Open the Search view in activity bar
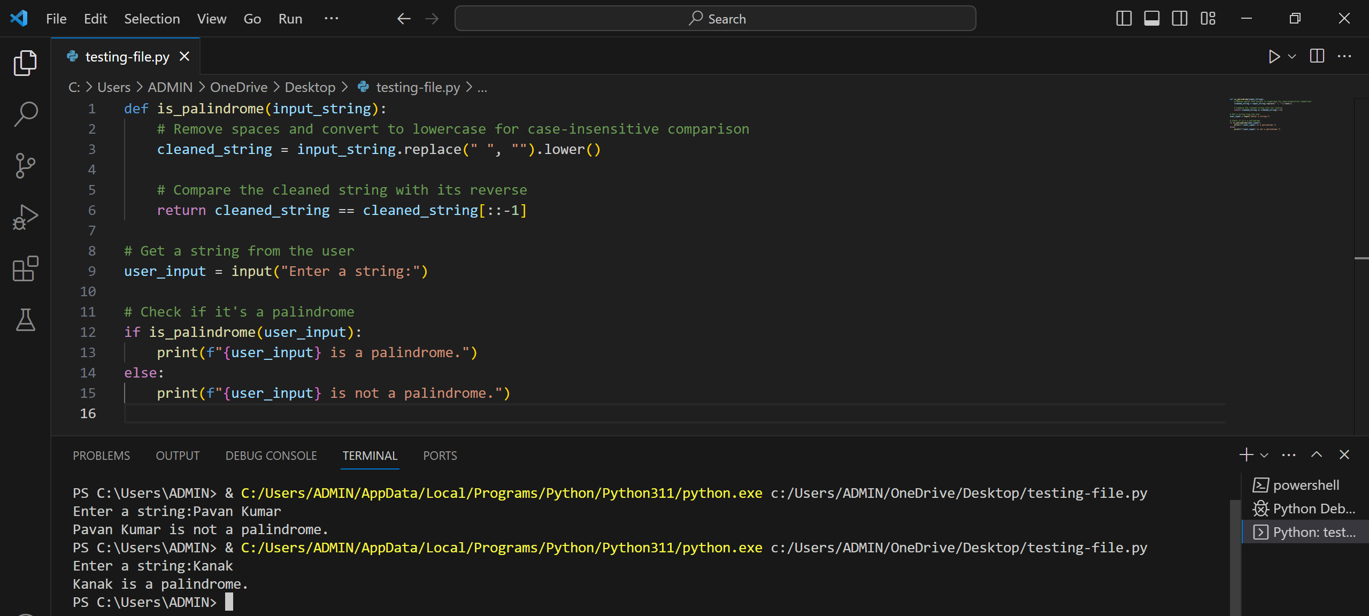1369x616 pixels. (x=25, y=114)
